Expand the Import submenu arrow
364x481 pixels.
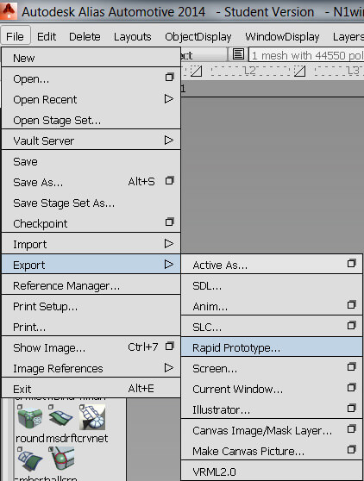click(169, 244)
